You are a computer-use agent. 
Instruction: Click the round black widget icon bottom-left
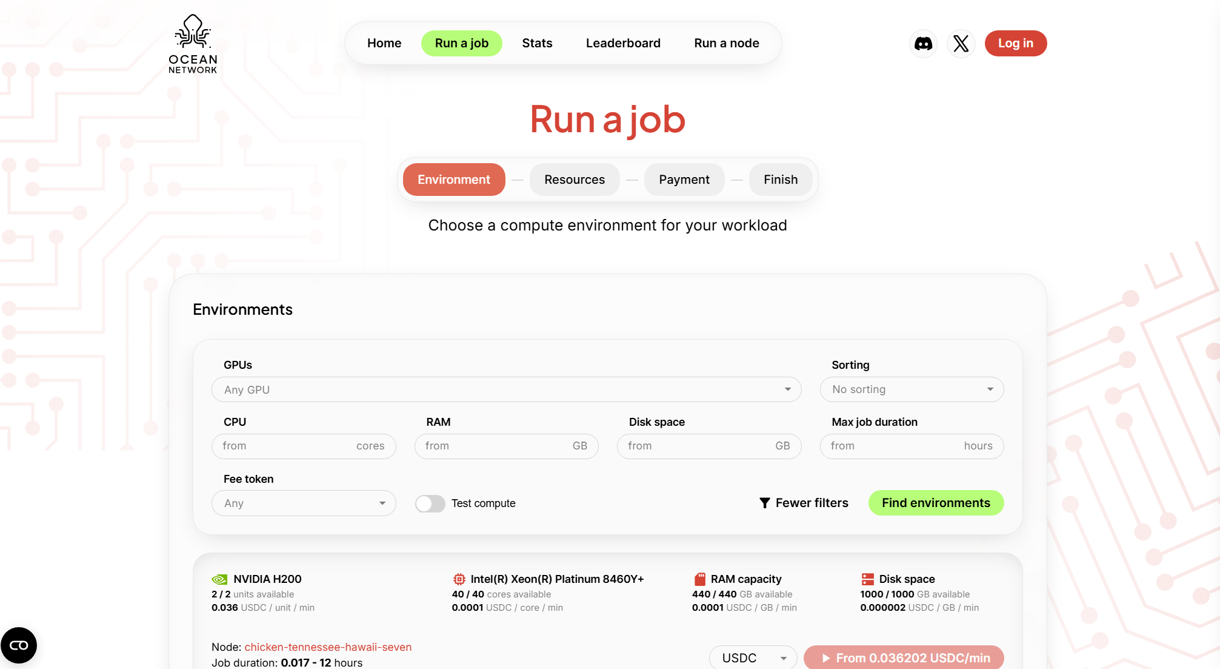[x=19, y=645]
